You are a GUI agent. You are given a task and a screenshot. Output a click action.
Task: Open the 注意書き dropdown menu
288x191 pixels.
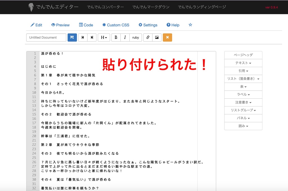click(243, 102)
